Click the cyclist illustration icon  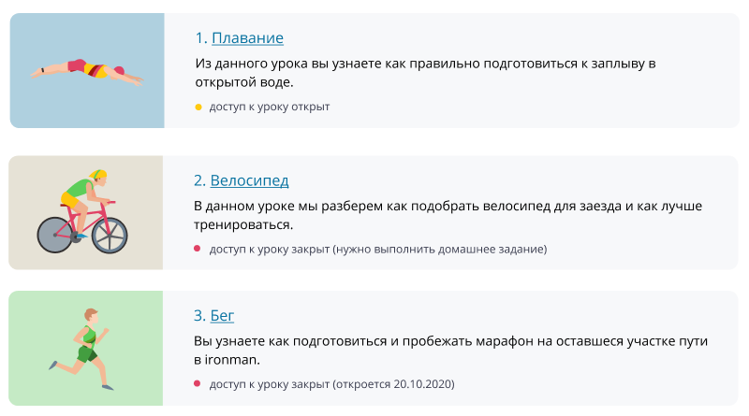pos(82,211)
